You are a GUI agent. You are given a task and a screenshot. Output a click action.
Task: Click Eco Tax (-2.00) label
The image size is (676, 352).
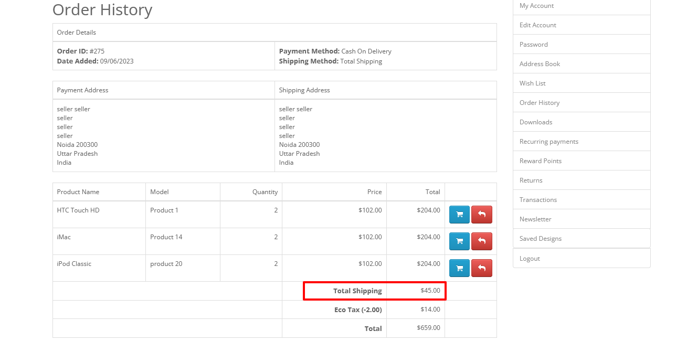point(358,310)
